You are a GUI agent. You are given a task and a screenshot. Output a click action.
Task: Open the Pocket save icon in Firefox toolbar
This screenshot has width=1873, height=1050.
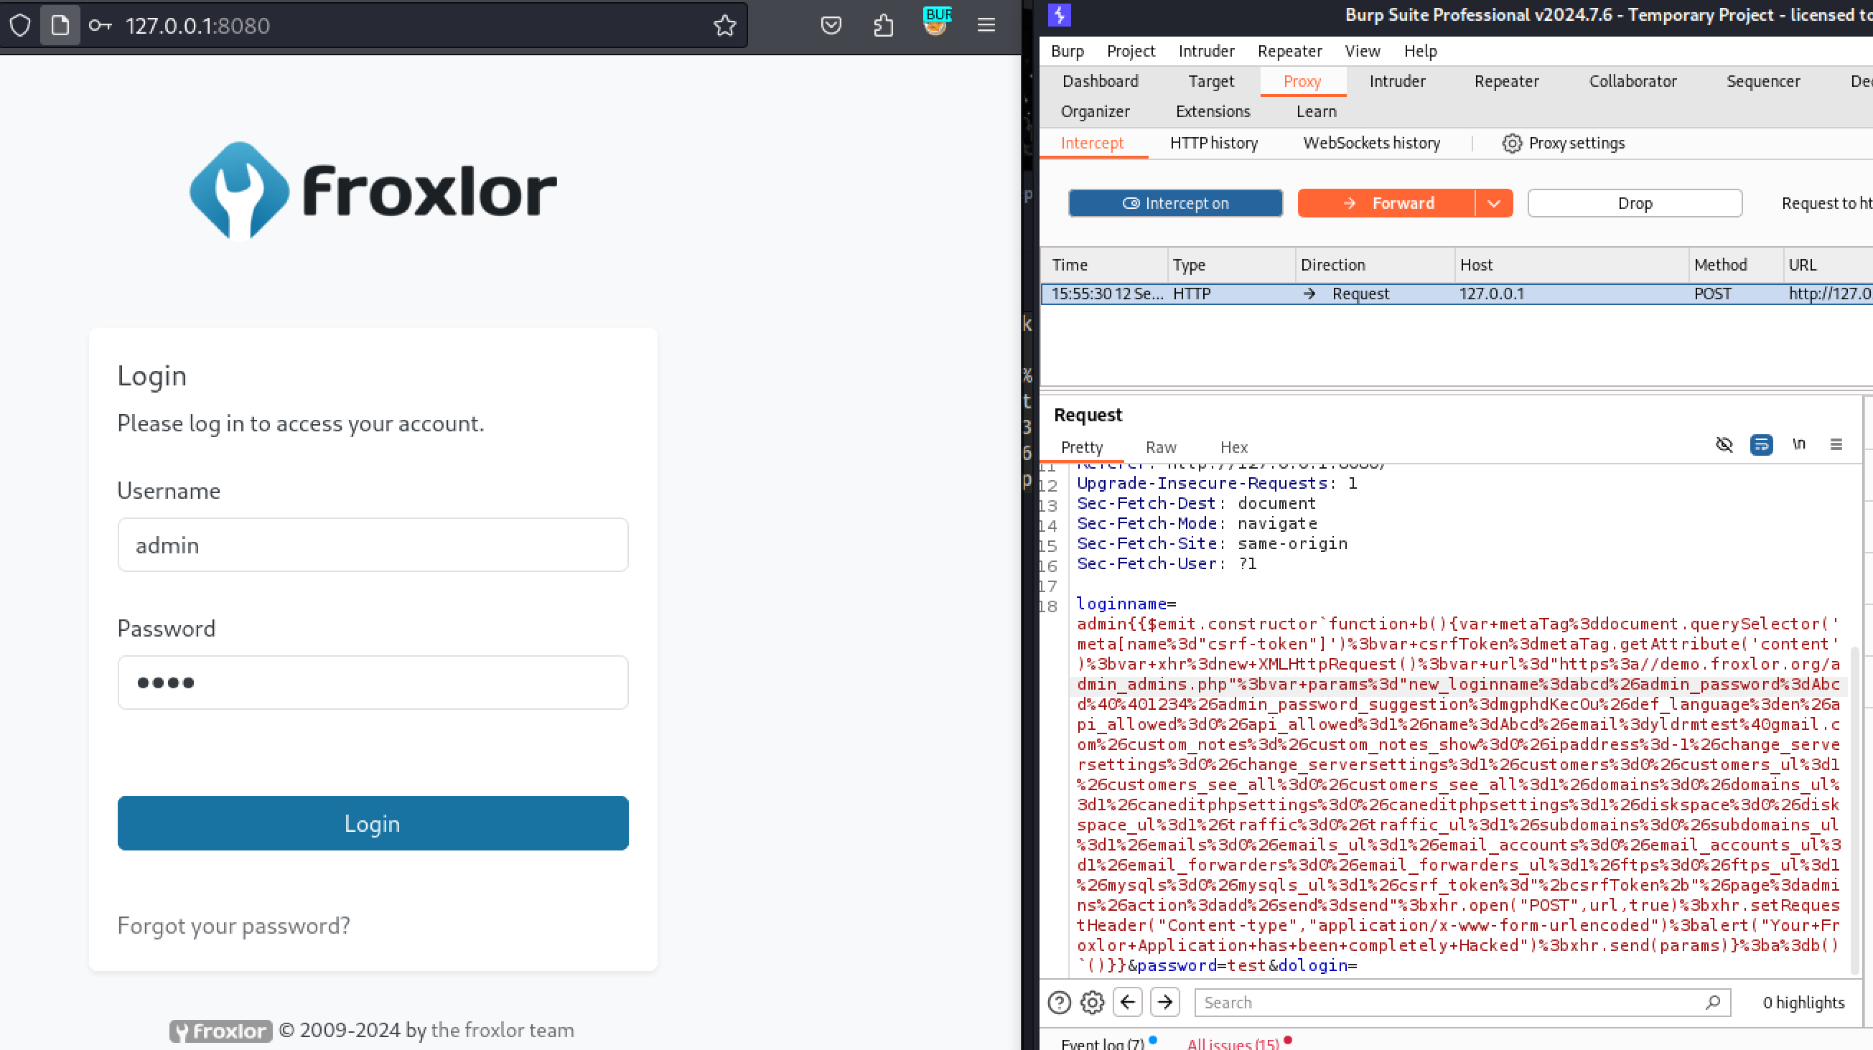click(x=831, y=26)
